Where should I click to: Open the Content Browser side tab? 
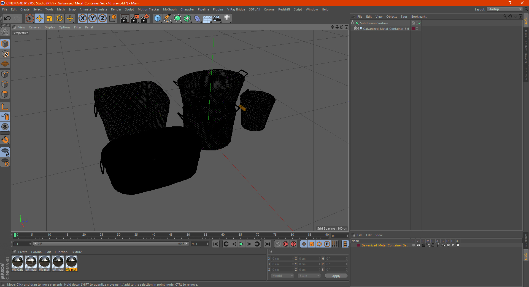526,52
